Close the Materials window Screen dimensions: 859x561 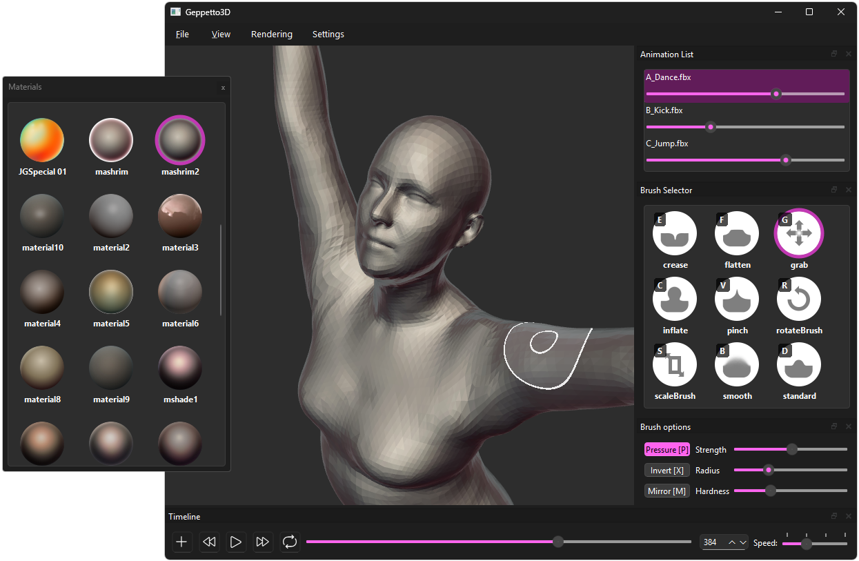click(223, 88)
